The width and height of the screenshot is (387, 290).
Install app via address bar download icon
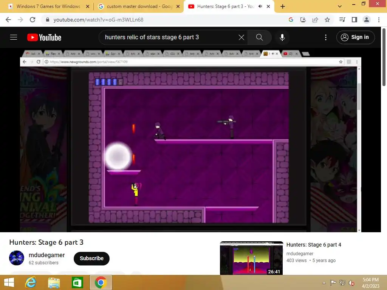coord(303,20)
